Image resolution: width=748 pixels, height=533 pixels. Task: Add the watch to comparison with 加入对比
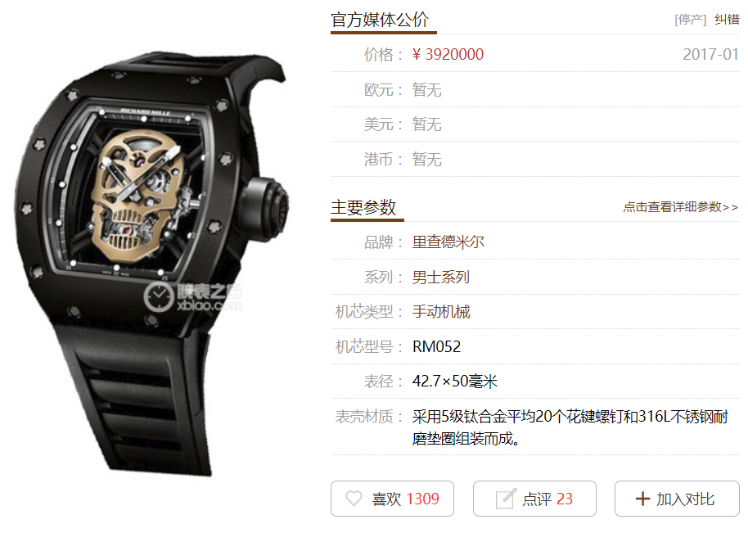[x=677, y=499]
